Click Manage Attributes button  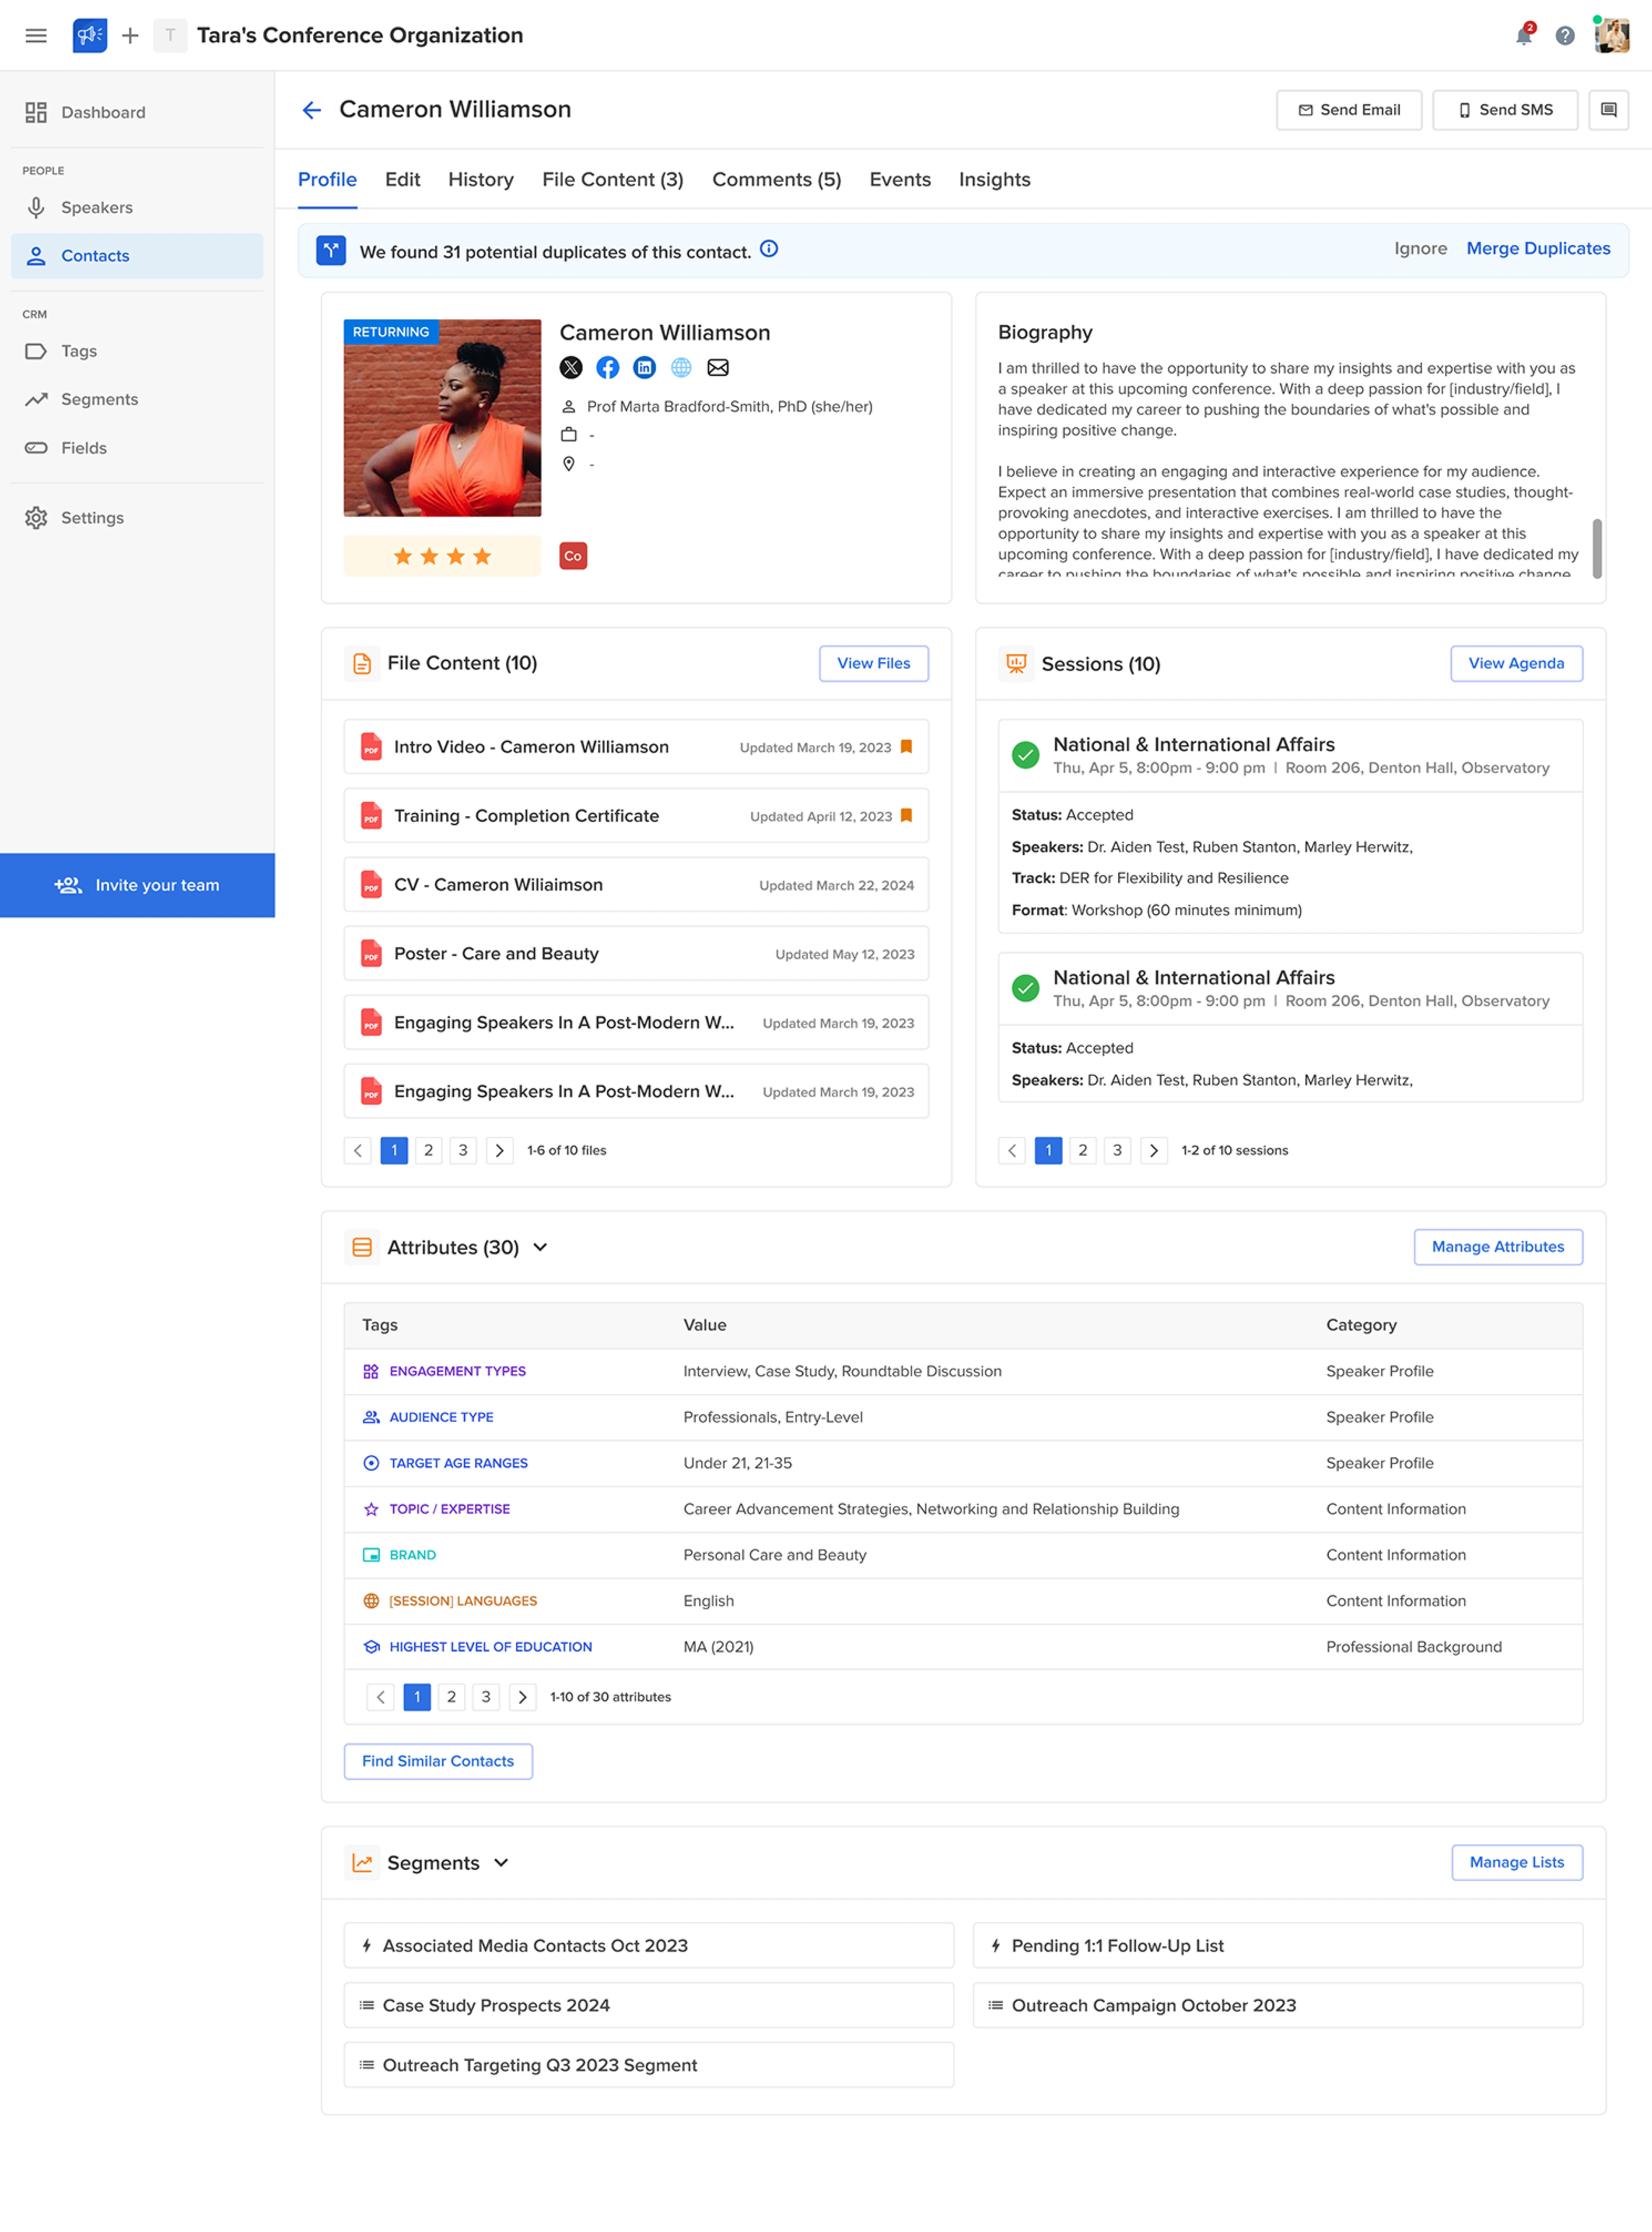(1498, 1247)
